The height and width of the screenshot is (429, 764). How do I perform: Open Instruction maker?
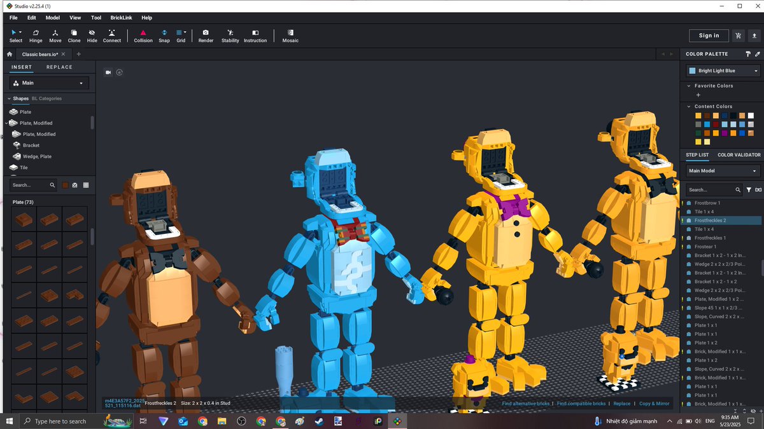(x=255, y=36)
